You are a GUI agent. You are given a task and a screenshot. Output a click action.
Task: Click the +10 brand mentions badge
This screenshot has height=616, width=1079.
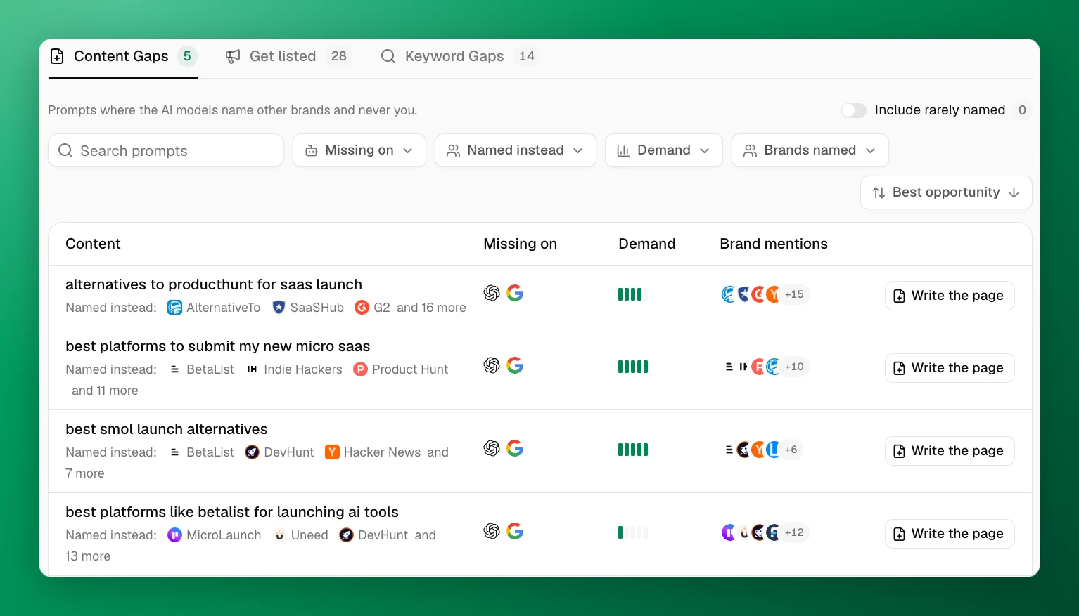[x=794, y=367]
